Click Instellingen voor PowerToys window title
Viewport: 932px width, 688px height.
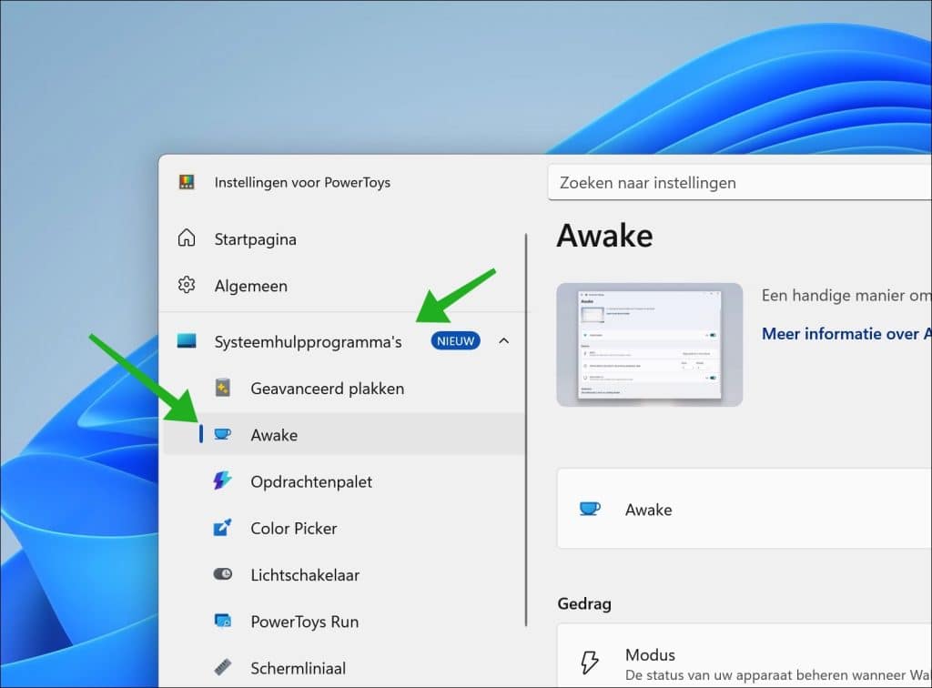pyautogui.click(x=302, y=182)
